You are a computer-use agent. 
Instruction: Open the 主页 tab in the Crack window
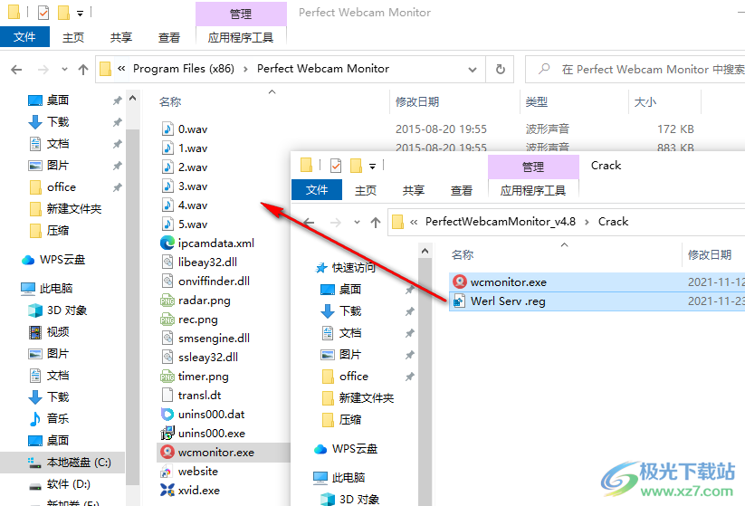click(x=366, y=190)
